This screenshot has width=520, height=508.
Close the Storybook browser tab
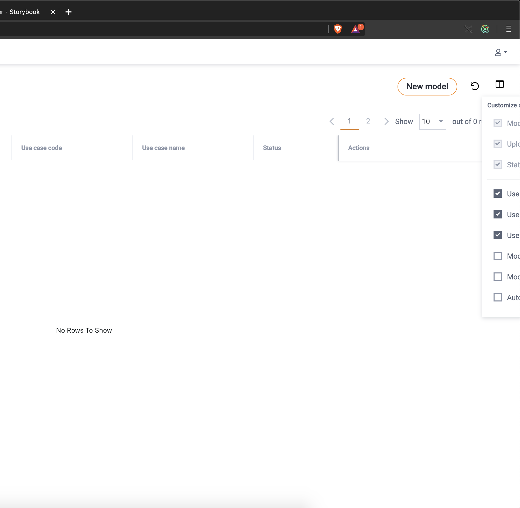53,12
